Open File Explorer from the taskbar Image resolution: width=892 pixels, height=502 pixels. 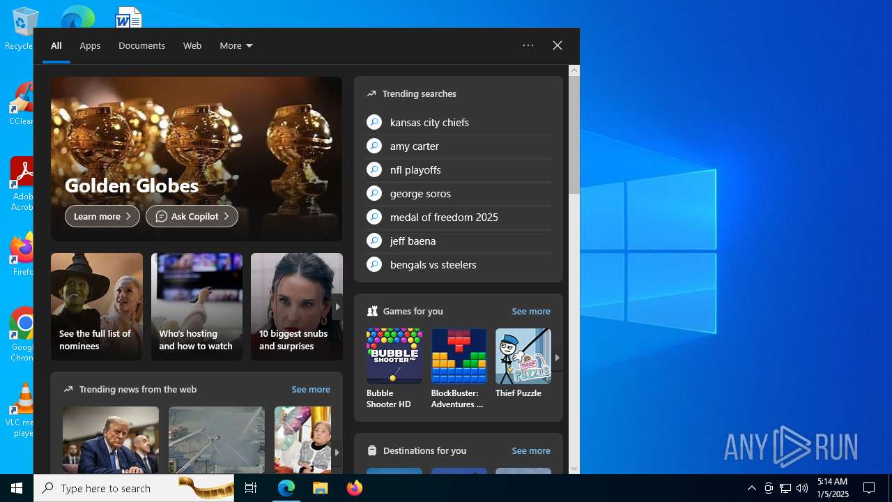[321, 488]
